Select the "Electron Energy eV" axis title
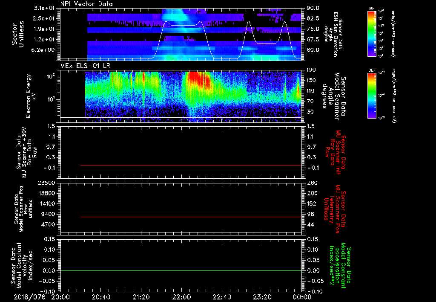Screen dimensions: 436x302 point(31,96)
